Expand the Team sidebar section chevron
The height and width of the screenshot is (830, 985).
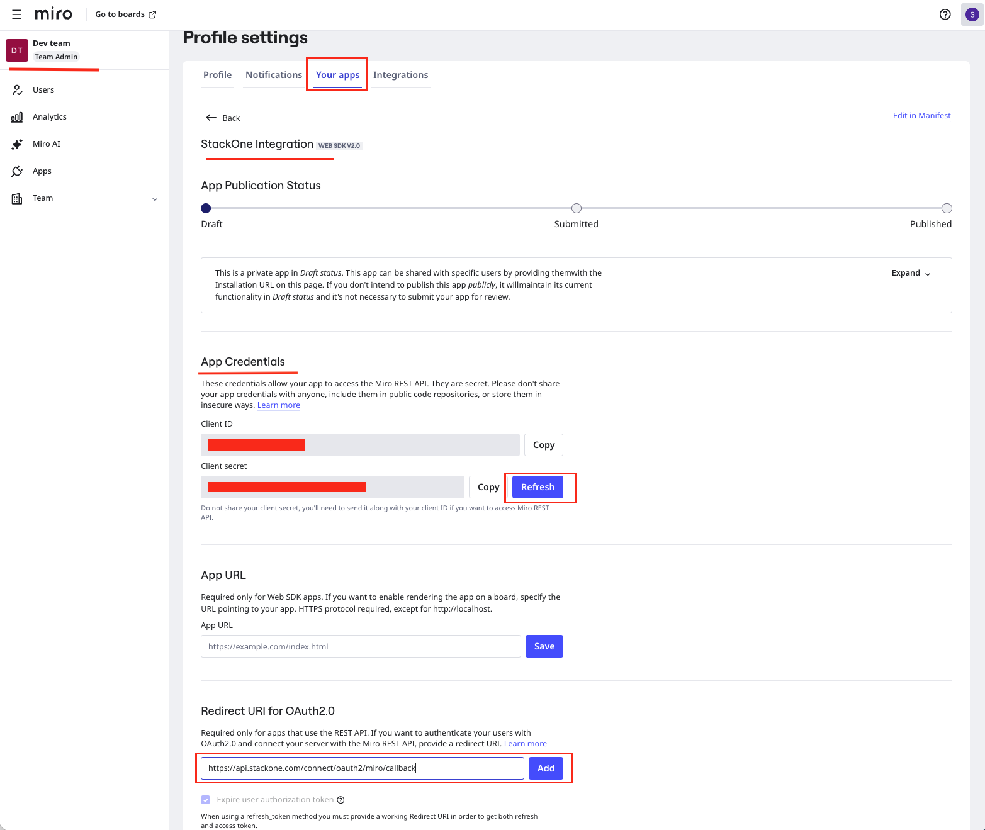pyautogui.click(x=155, y=199)
